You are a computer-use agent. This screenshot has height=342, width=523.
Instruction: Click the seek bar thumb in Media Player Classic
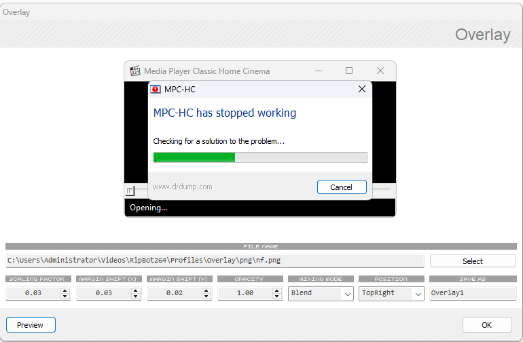130,191
